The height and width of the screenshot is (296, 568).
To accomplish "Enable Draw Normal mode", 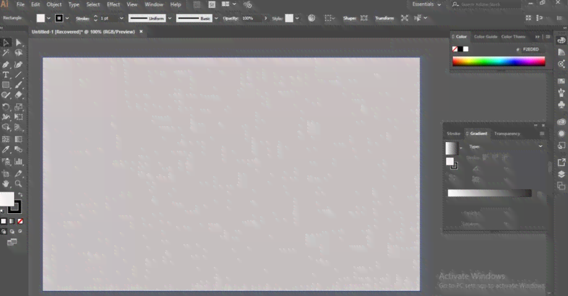I will click(4, 232).
